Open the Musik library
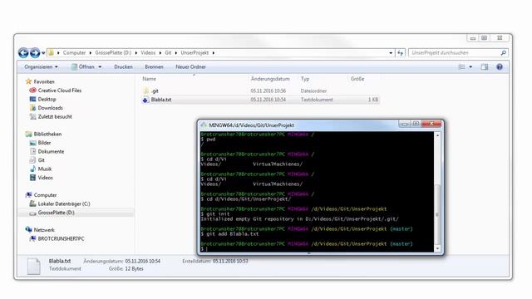The width and height of the screenshot is (532, 299). click(44, 169)
